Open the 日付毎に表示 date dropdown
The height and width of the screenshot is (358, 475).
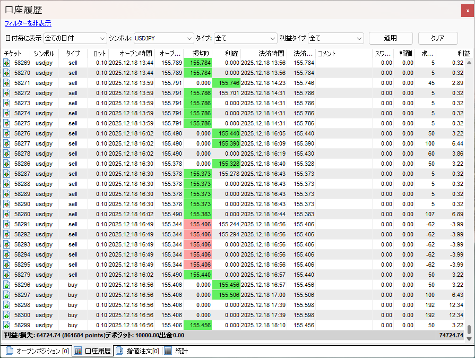(75, 38)
